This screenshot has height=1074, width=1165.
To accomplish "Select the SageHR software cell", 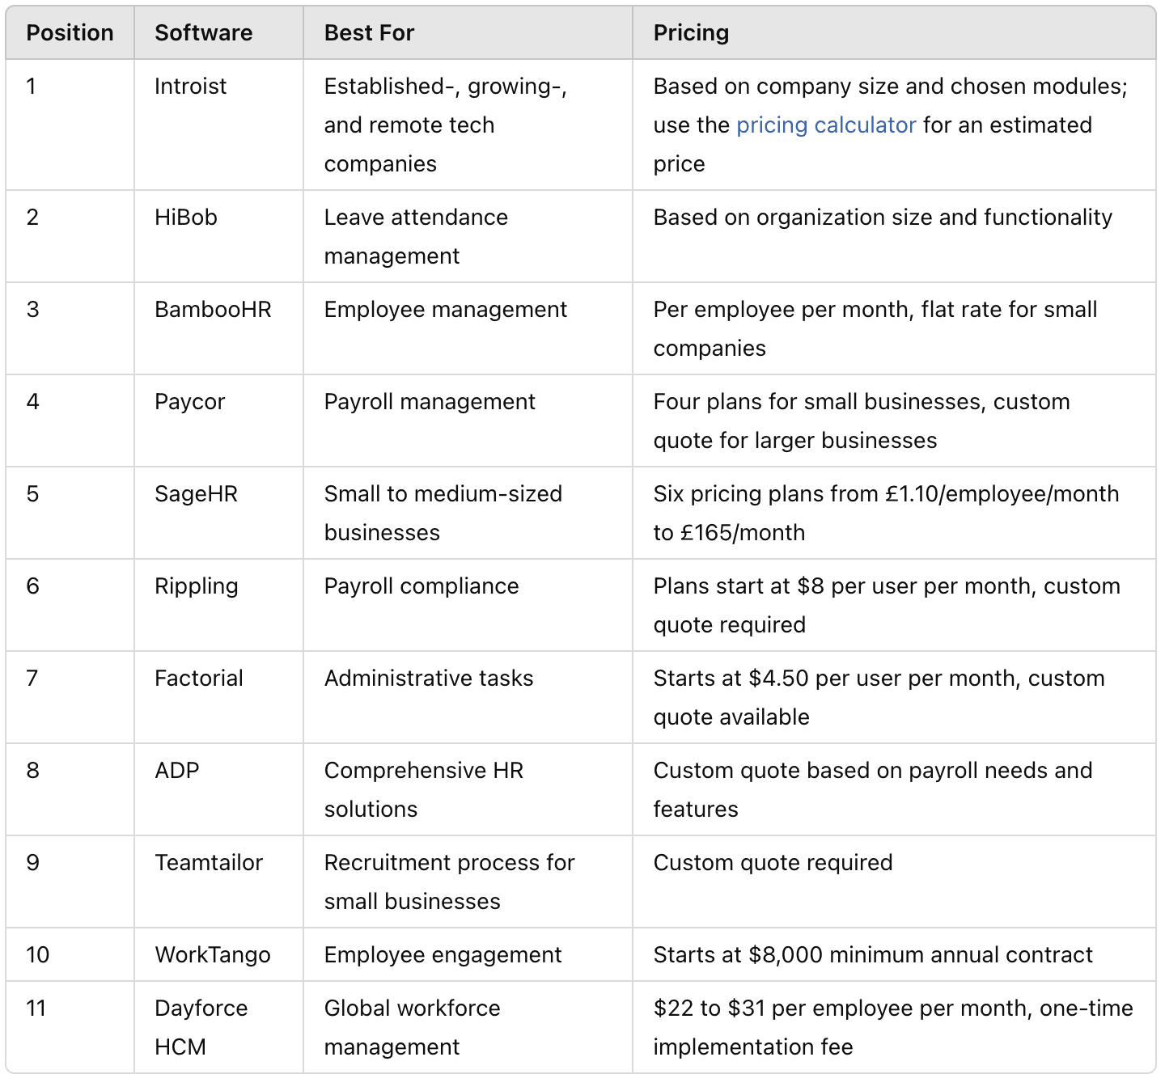I will [x=218, y=513].
